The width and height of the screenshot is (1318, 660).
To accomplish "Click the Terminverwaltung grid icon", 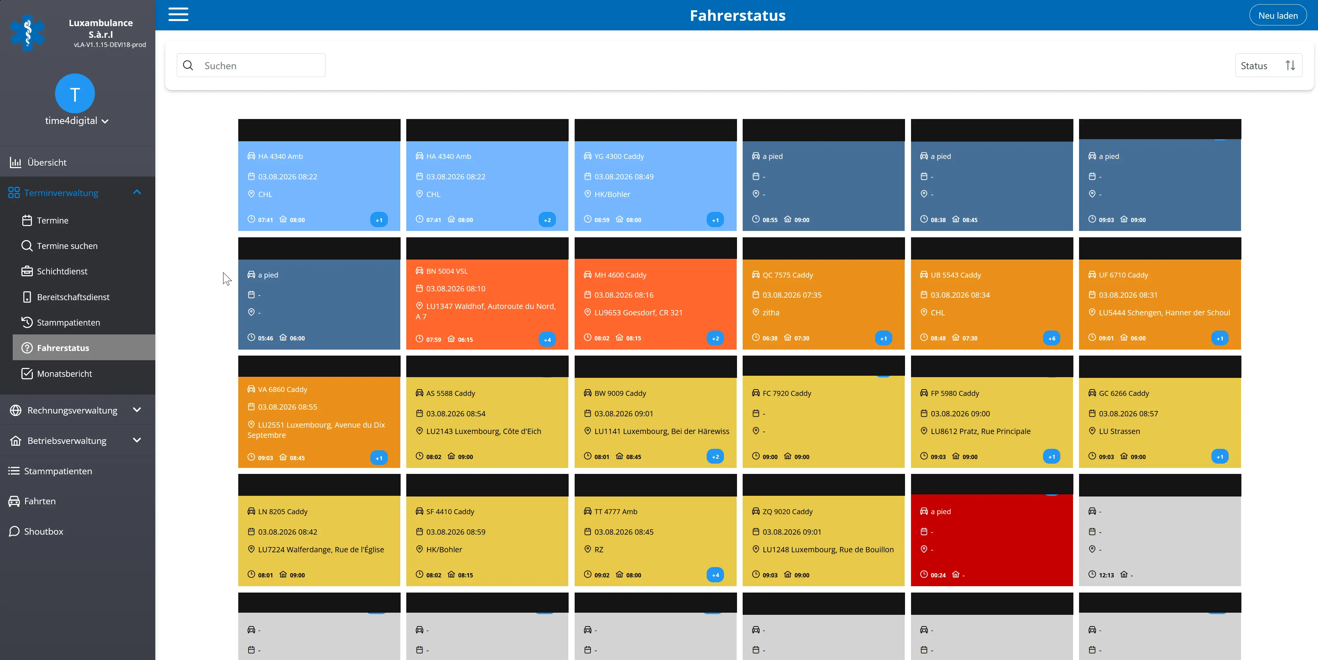I will [x=14, y=192].
